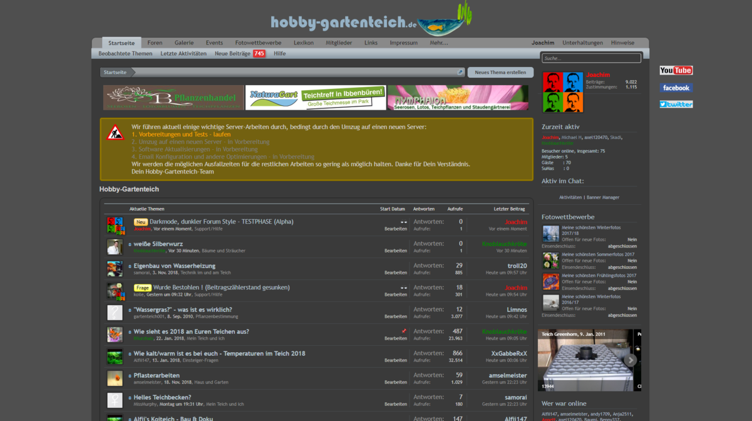The image size is (752, 421).
Task: Open Unterhaltungen in the top bar
Action: [x=582, y=43]
